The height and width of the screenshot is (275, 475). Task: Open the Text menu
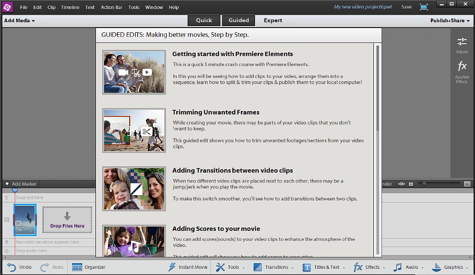pos(90,7)
